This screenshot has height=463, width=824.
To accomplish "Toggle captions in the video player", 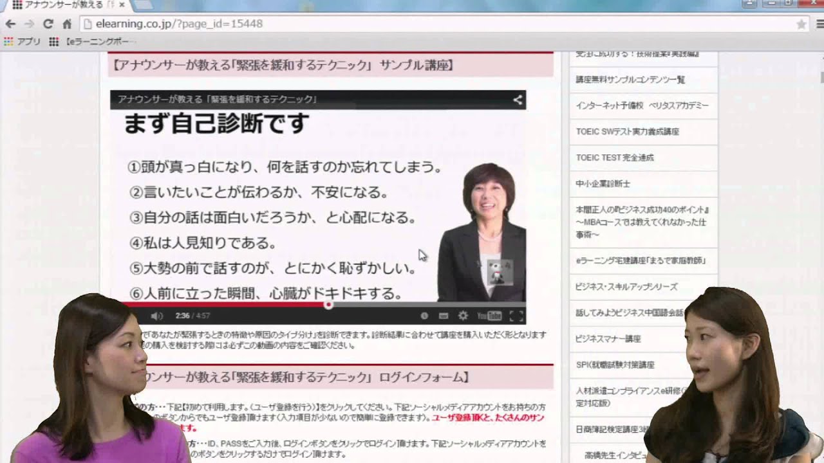I will pos(444,316).
